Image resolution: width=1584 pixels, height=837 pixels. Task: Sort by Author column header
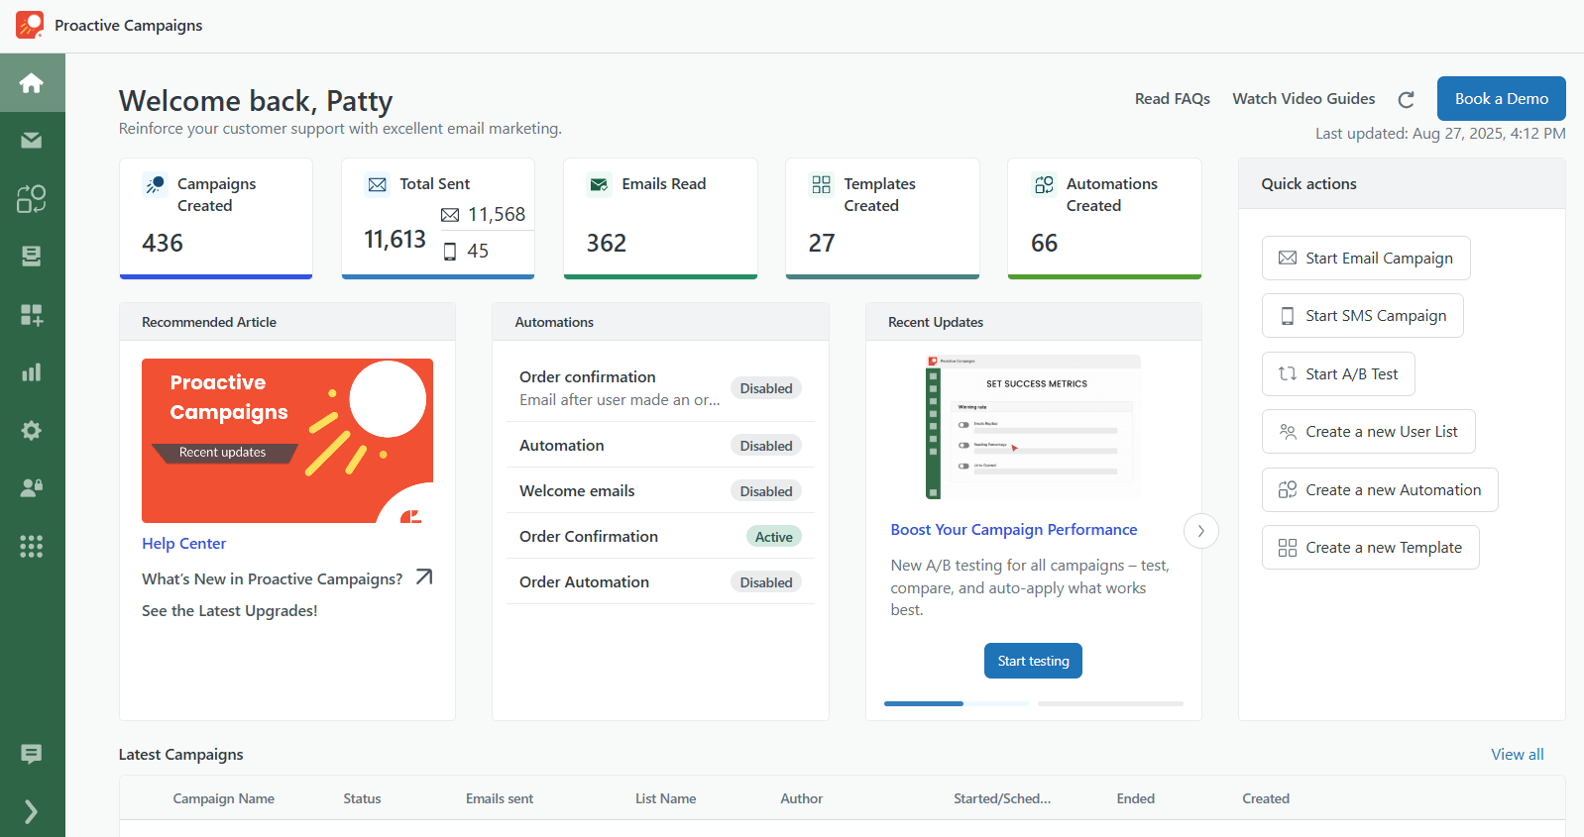801,798
